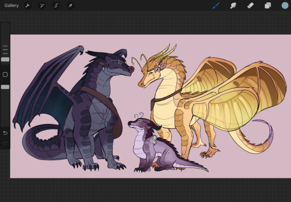Redo with the dimmed sidebar arrow
This screenshot has height=202, width=291.
tap(5, 143)
